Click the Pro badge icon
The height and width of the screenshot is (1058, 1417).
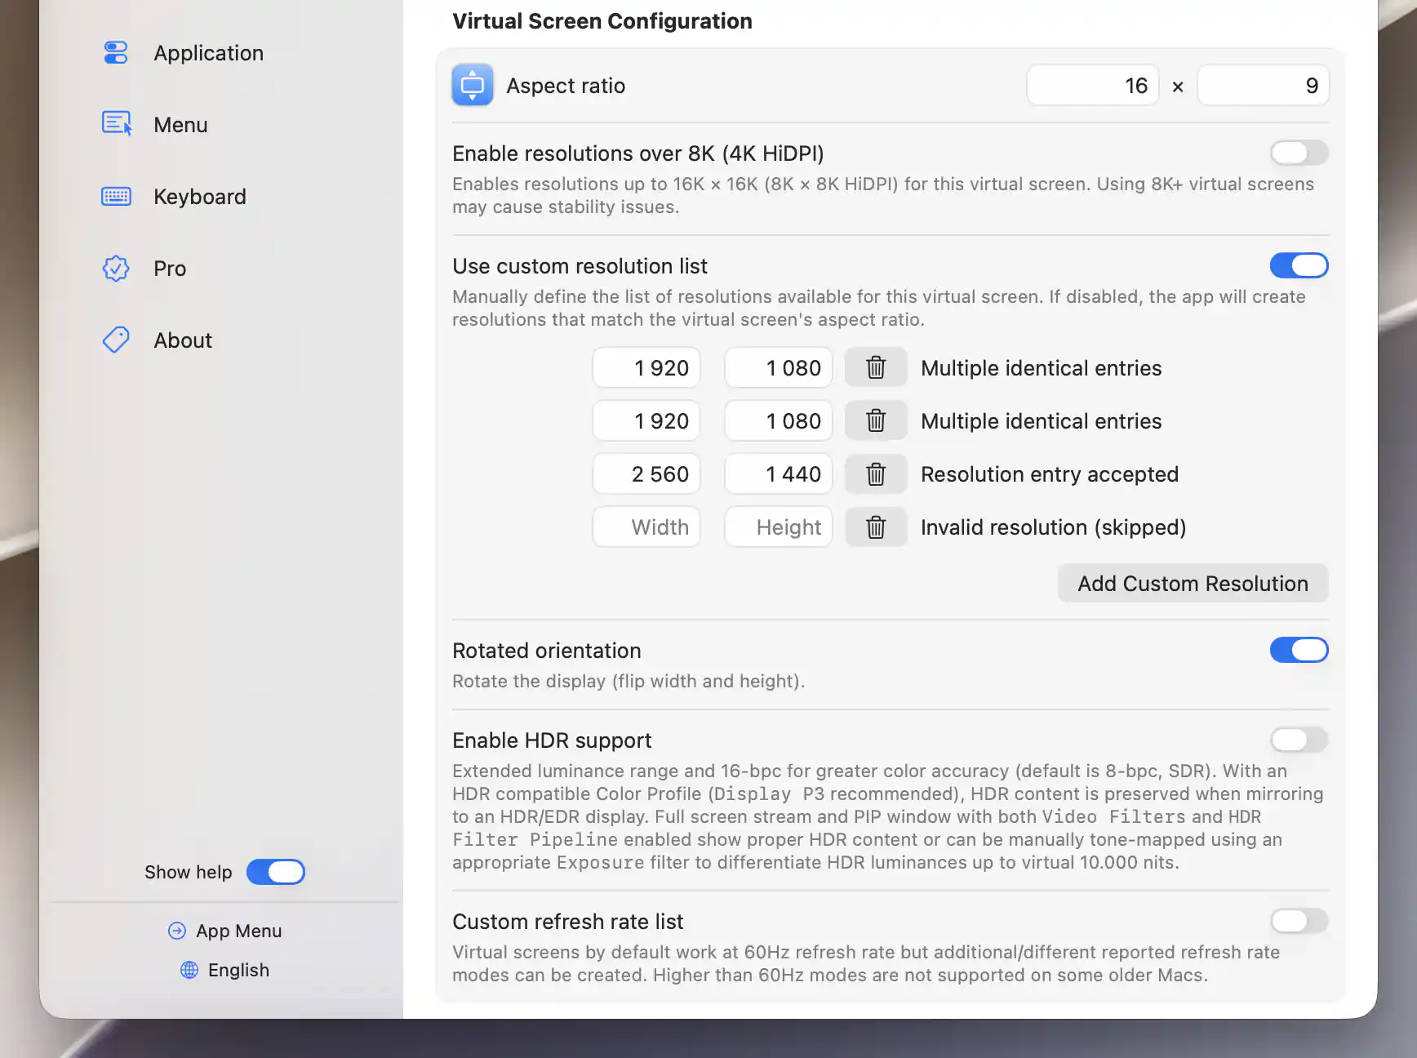pos(116,269)
